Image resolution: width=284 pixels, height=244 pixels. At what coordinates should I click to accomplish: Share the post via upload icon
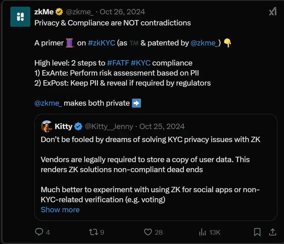[272, 232]
